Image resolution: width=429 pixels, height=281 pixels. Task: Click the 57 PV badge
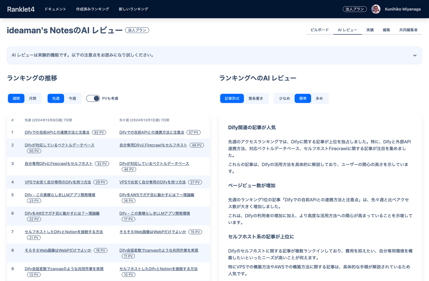point(194,133)
